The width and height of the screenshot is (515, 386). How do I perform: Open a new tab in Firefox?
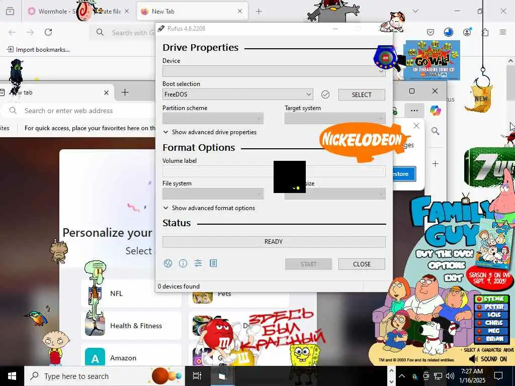pos(259,12)
